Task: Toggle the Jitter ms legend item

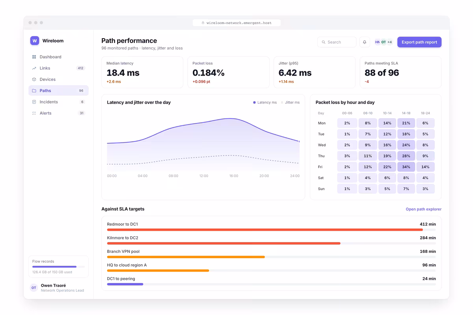Action: pyautogui.click(x=290, y=102)
